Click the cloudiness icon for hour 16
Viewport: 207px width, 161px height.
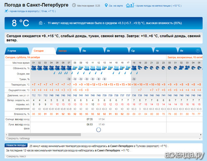(x=122, y=68)
